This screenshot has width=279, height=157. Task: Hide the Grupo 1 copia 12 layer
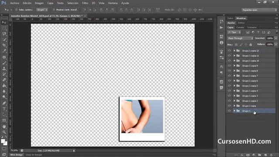point(229,51)
